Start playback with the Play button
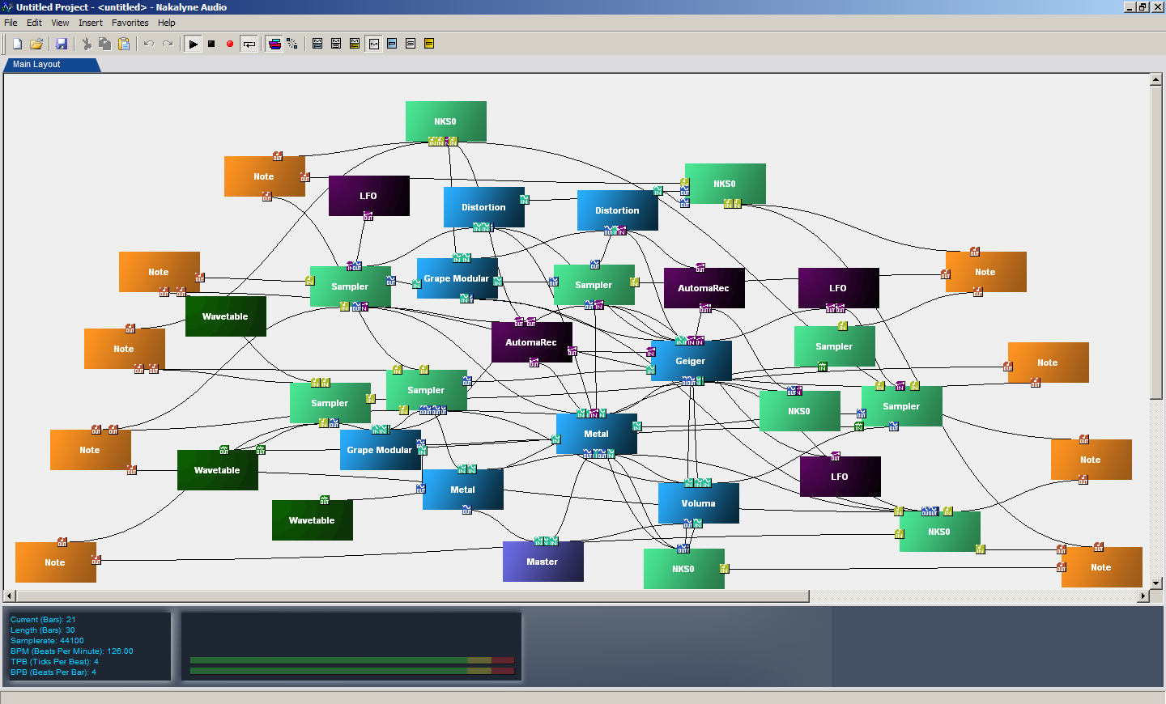Viewport: 1166px width, 704px height. [x=193, y=44]
